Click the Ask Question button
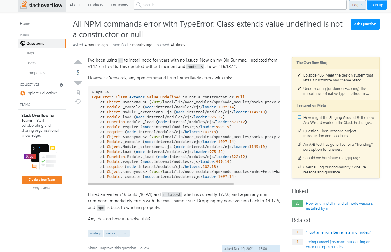Image resolution: width=391 pixels, height=252 pixels. (x=365, y=24)
